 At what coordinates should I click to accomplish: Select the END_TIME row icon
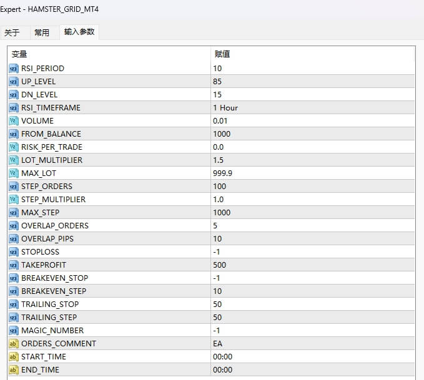(14, 369)
